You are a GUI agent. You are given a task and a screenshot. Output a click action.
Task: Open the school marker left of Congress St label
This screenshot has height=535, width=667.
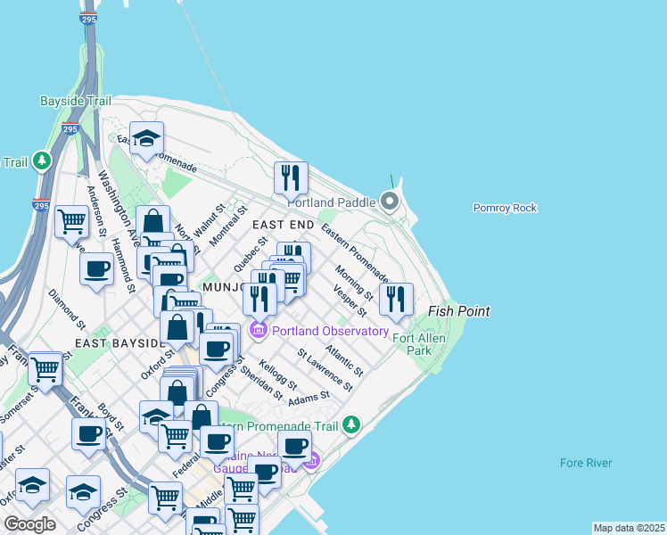click(84, 493)
